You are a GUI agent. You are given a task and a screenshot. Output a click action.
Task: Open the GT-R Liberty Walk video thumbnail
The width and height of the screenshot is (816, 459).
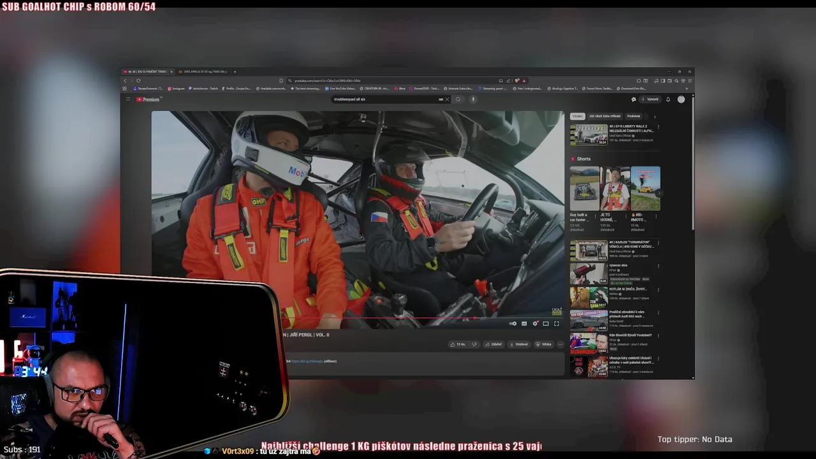[x=588, y=135]
